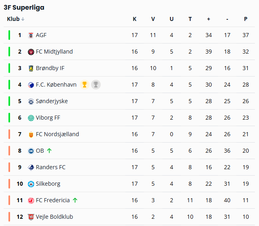Viewport: 259px width, 226px height.
Task: Click the green up arrow next to OB
Action: click(49, 151)
